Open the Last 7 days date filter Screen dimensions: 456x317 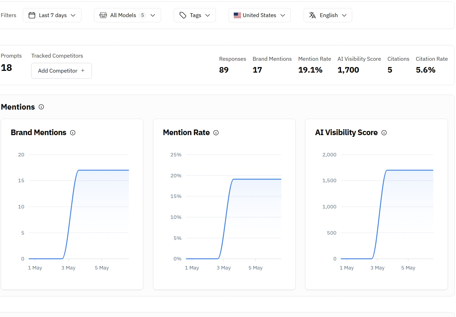point(52,15)
